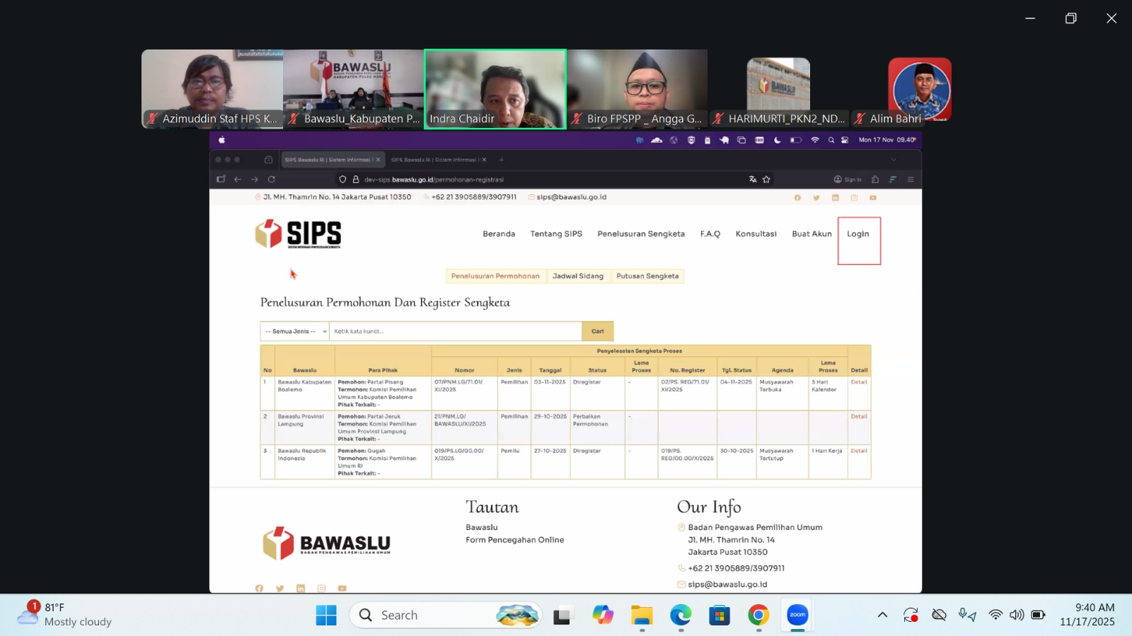Click the keyword search input field
This screenshot has height=636, width=1132.
(456, 331)
